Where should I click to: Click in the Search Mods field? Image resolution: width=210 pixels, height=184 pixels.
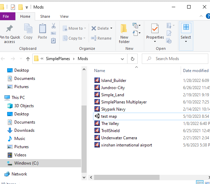[175, 59]
